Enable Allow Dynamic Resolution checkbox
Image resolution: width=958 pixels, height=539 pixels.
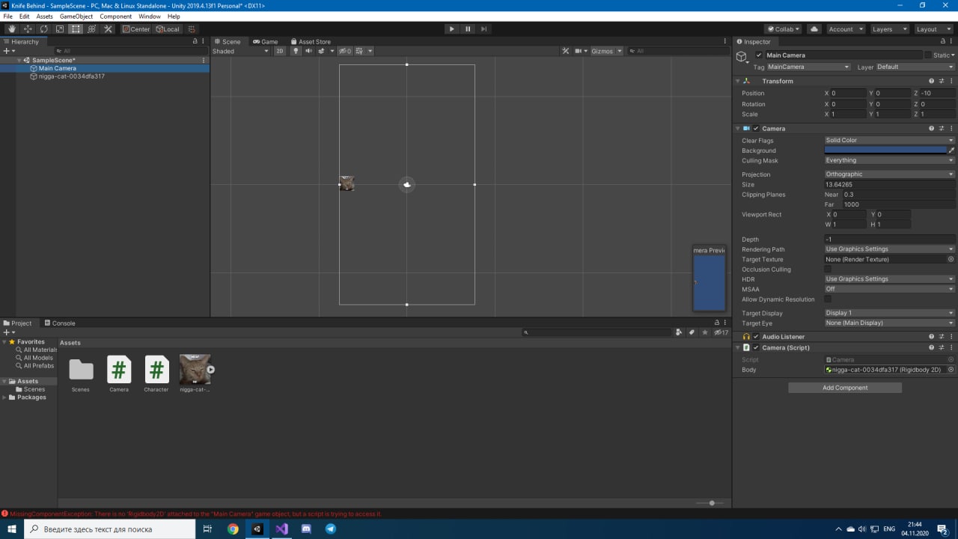(x=828, y=299)
